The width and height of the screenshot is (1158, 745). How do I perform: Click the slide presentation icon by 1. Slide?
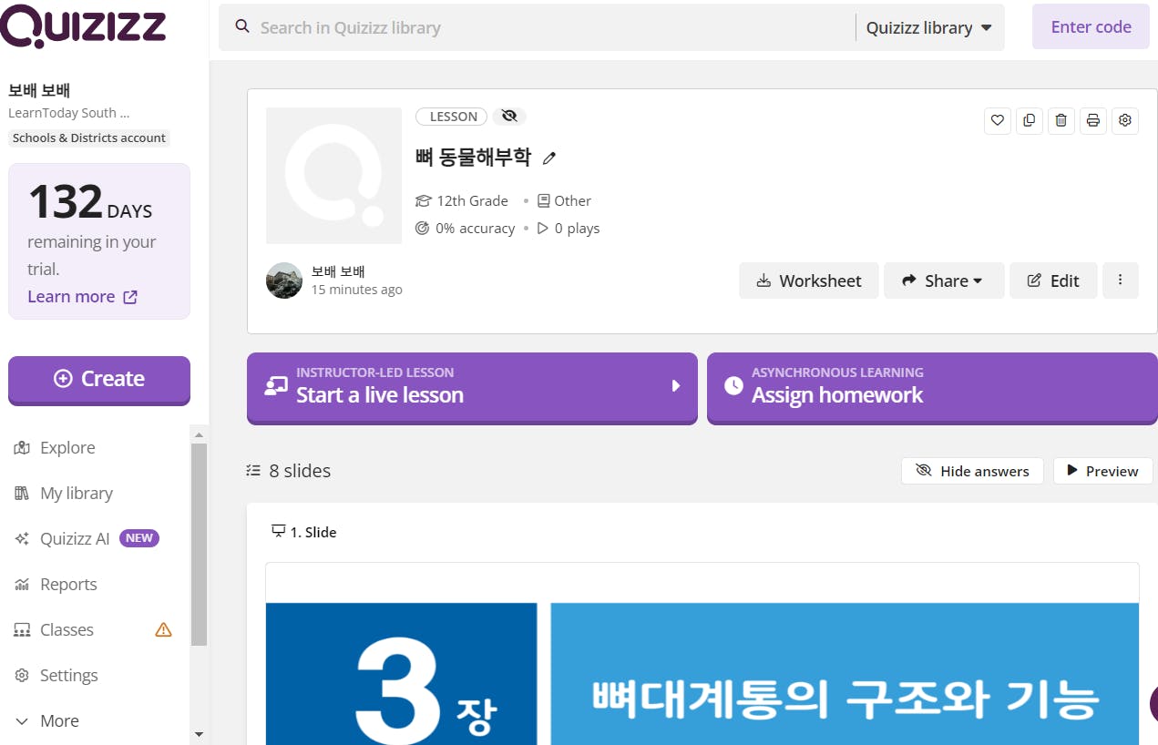279,532
